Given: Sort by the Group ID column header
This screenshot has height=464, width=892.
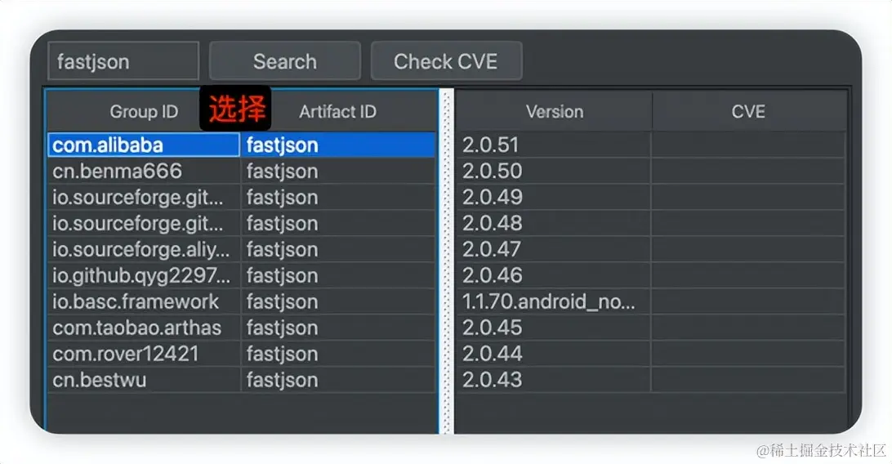Looking at the screenshot, I should click(x=144, y=111).
